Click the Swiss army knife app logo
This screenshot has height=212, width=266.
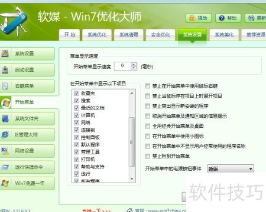coord(14,22)
